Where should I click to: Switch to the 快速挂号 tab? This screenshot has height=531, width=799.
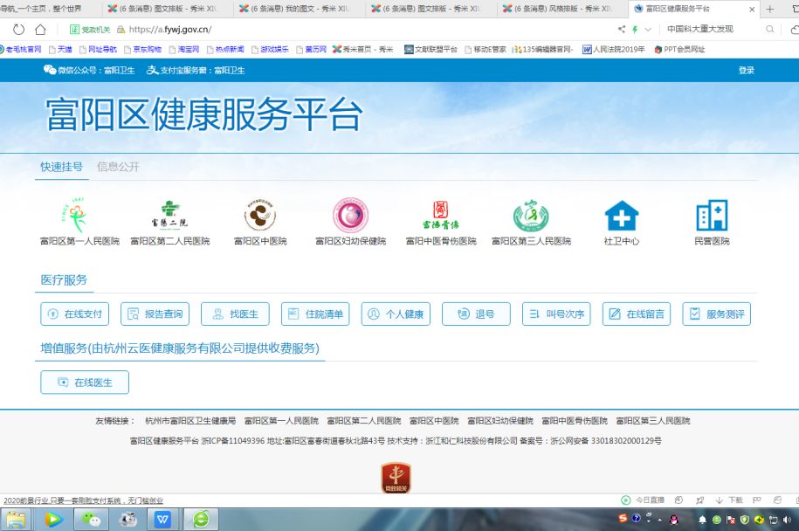coord(62,167)
